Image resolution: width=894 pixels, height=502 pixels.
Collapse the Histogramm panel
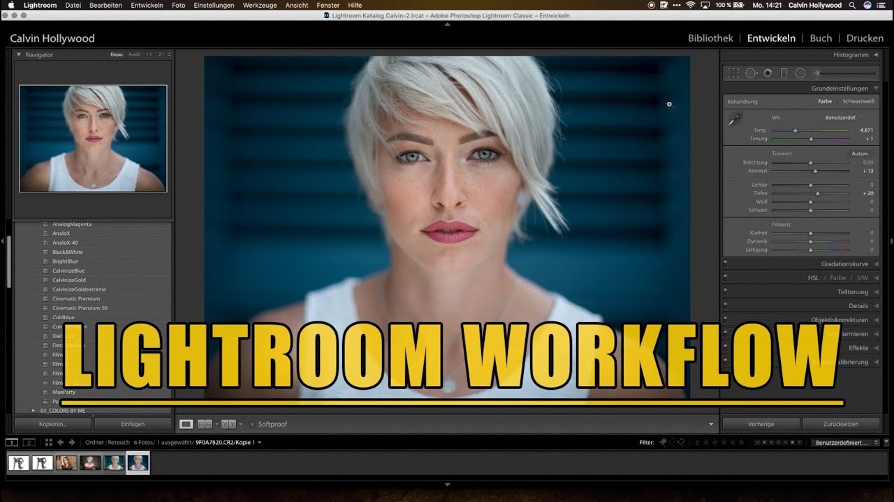click(875, 54)
